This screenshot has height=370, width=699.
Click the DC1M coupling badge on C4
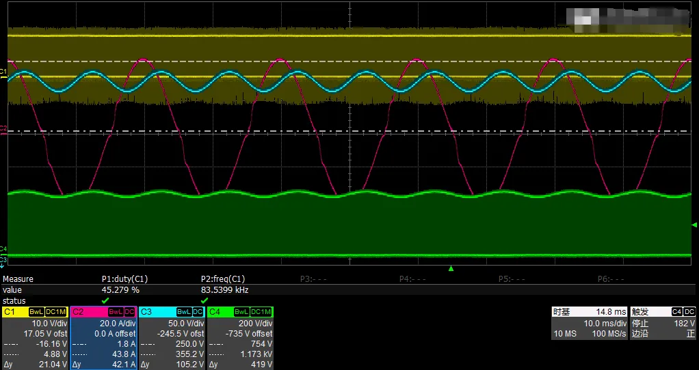point(261,311)
